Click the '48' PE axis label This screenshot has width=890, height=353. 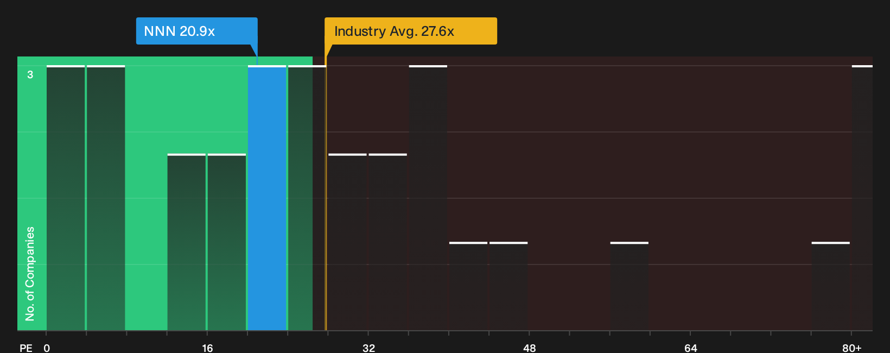pyautogui.click(x=530, y=348)
